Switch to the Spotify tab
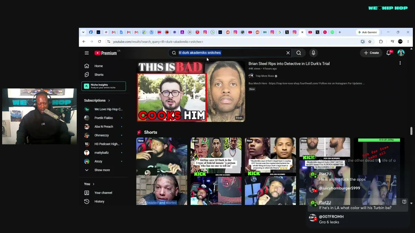 332,32
